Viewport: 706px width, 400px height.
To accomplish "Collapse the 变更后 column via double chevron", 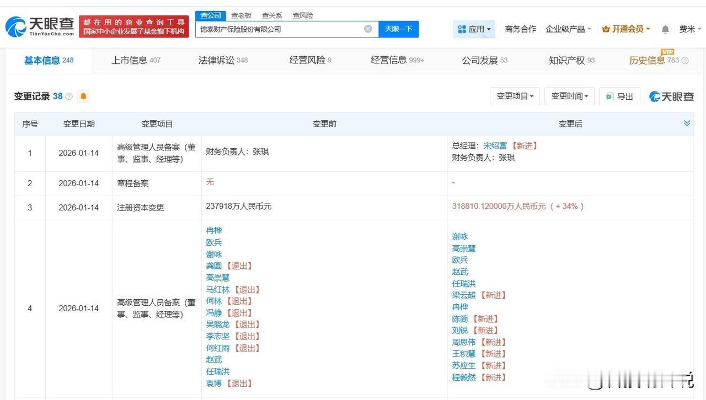I will click(x=687, y=123).
